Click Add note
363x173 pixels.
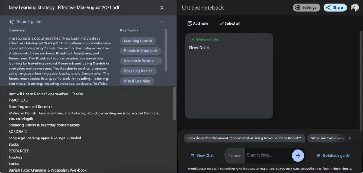coord(198,24)
